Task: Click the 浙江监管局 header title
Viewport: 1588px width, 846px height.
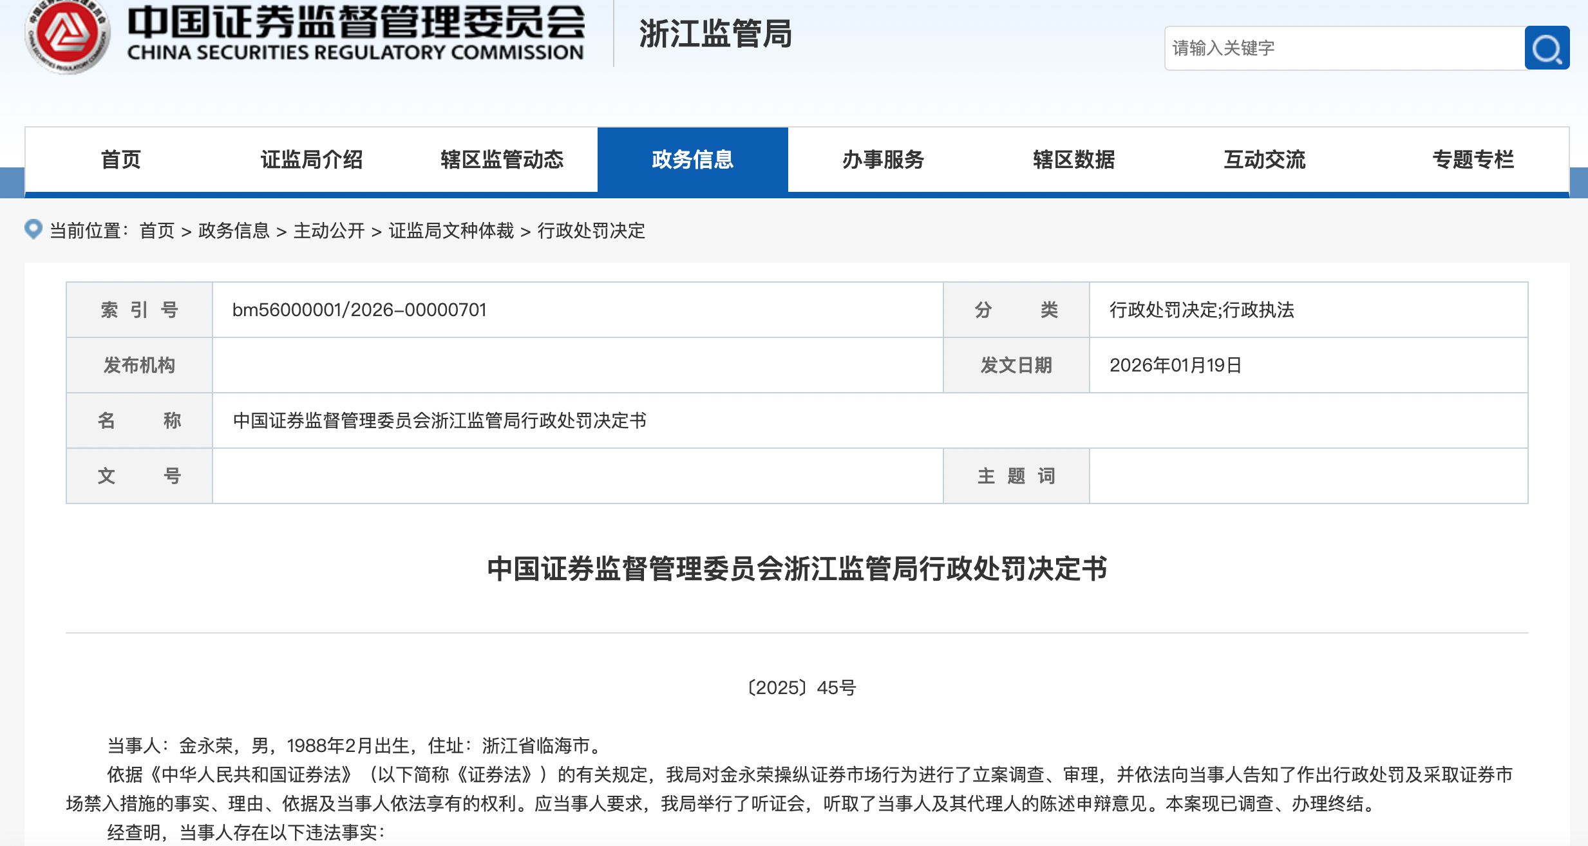Action: [x=715, y=34]
